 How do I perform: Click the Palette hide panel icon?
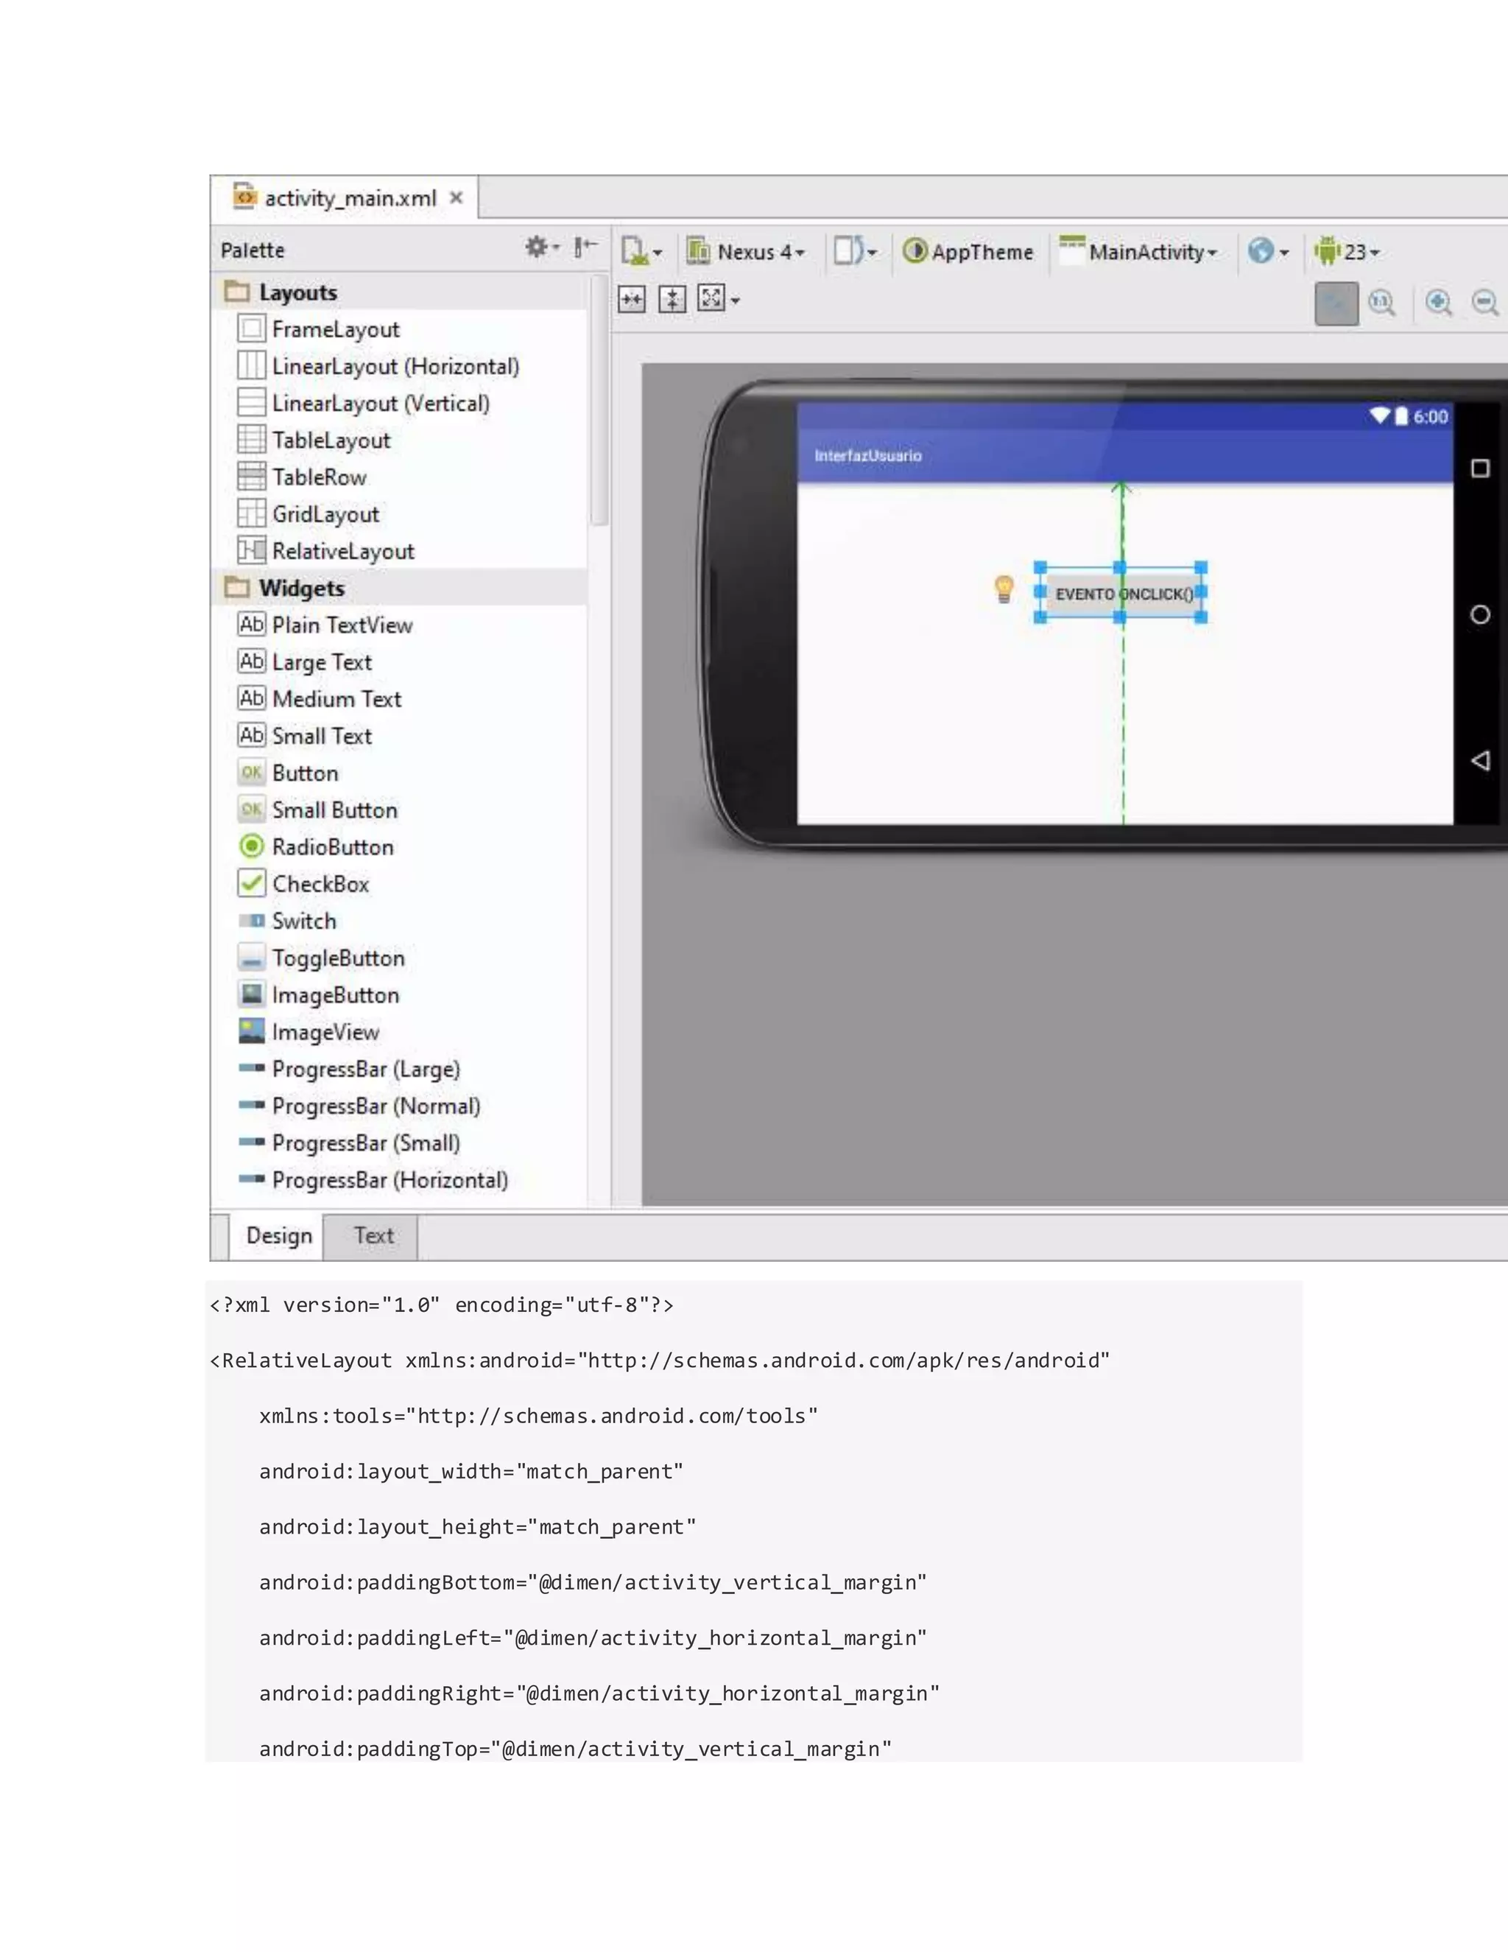point(585,247)
